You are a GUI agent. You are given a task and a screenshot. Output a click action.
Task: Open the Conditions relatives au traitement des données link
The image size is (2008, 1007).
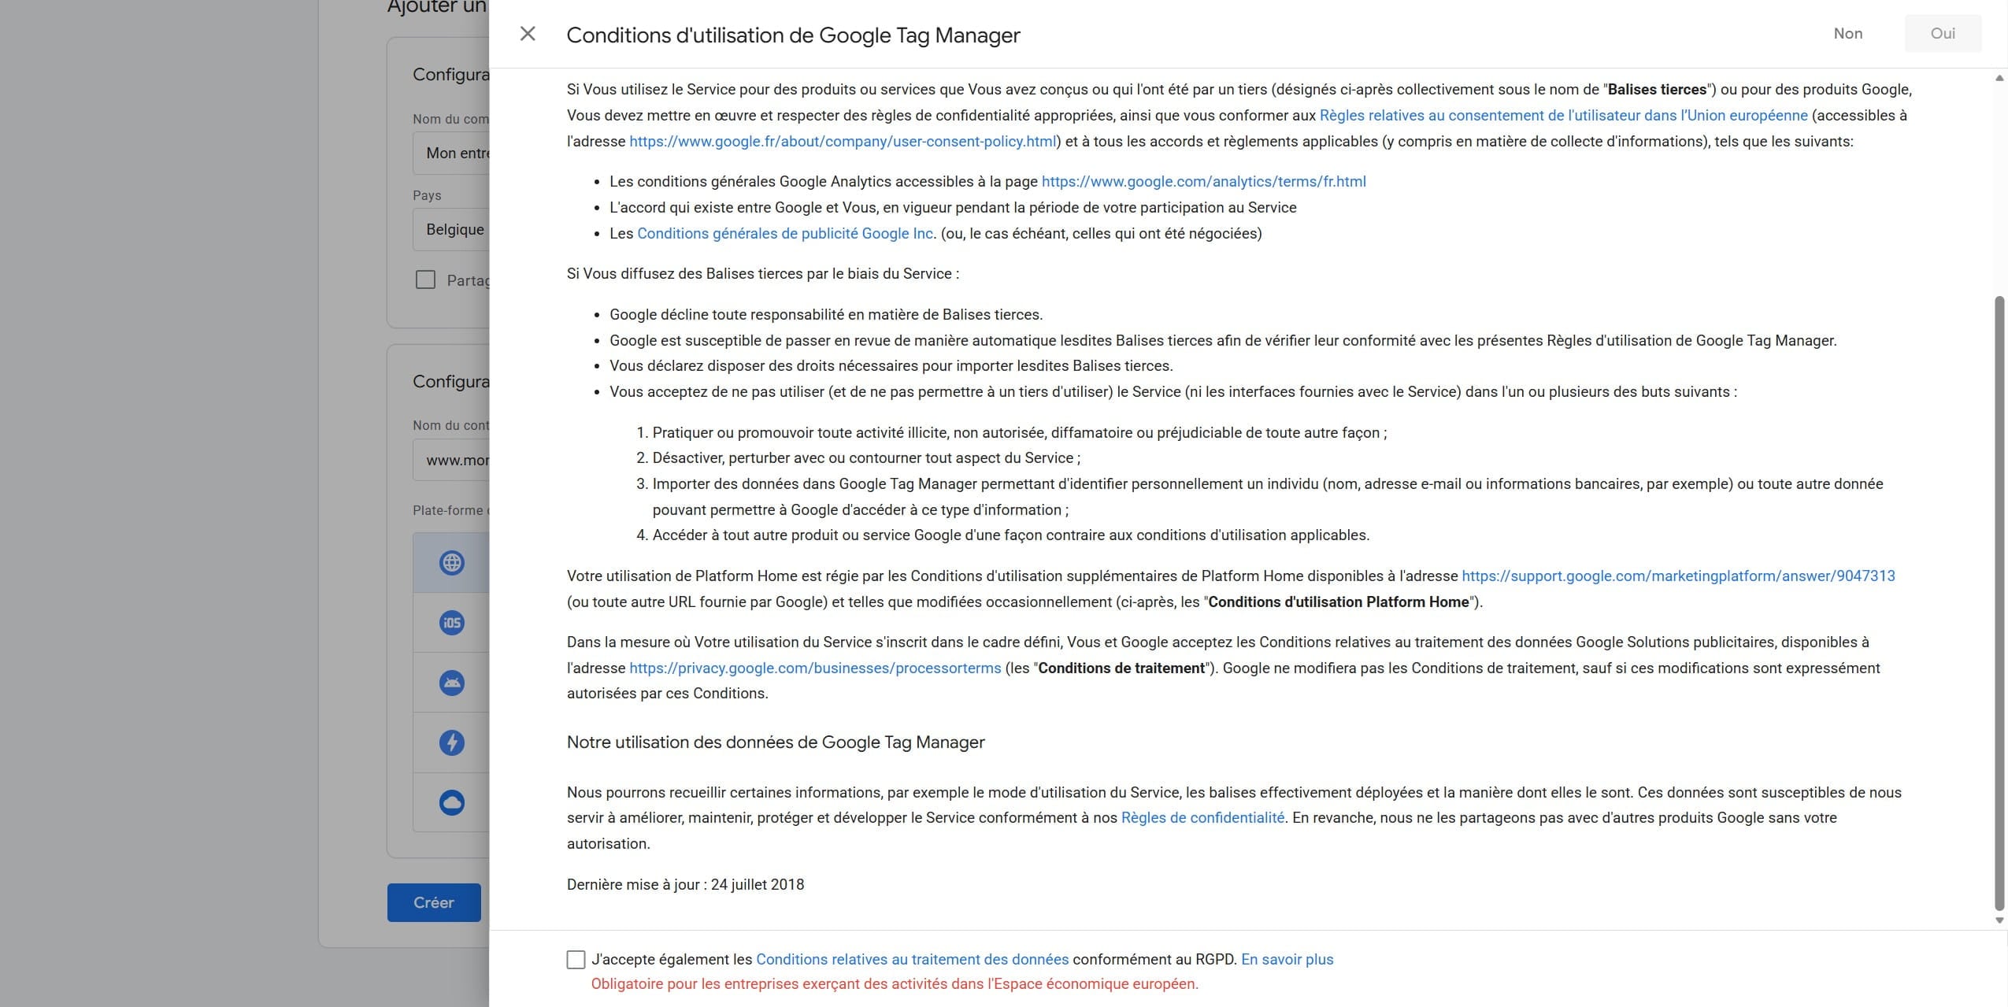(x=912, y=959)
